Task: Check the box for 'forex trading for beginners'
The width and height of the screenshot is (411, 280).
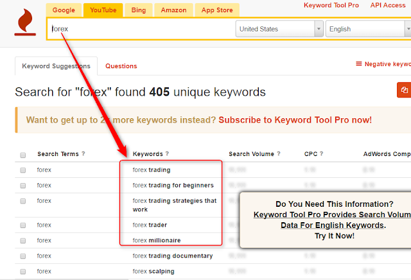Action: coord(23,186)
